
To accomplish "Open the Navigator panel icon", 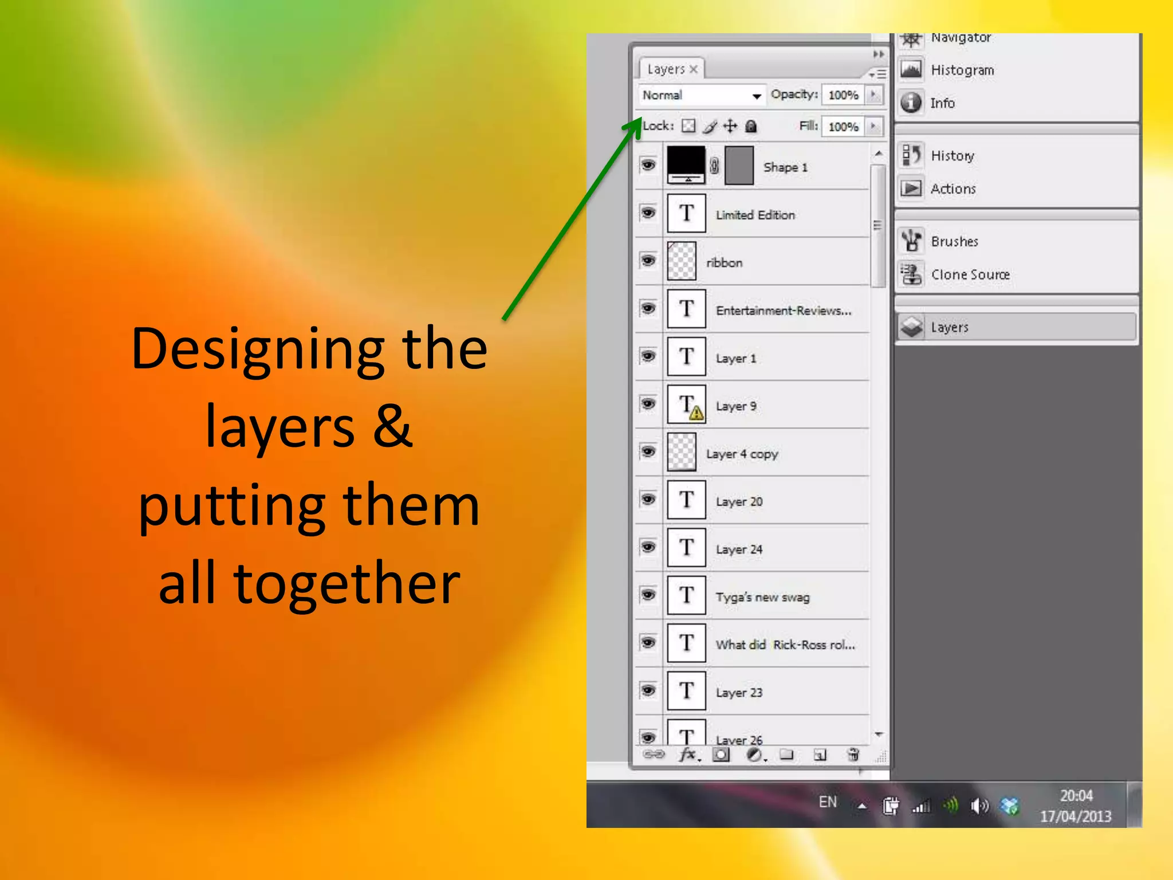I will pyautogui.click(x=911, y=40).
